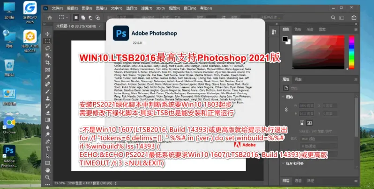Expand the 标尺和网格 section
Viewport: 374px width, 189px height.
pyautogui.click(x=283, y=163)
